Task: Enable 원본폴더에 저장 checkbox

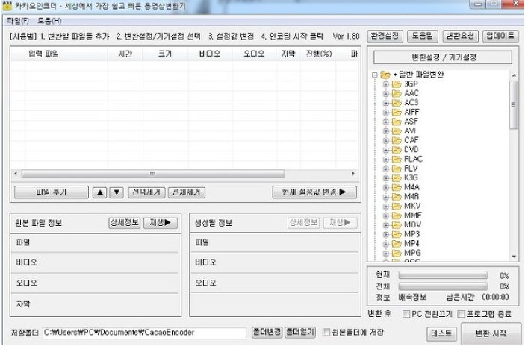Action: [x=326, y=333]
